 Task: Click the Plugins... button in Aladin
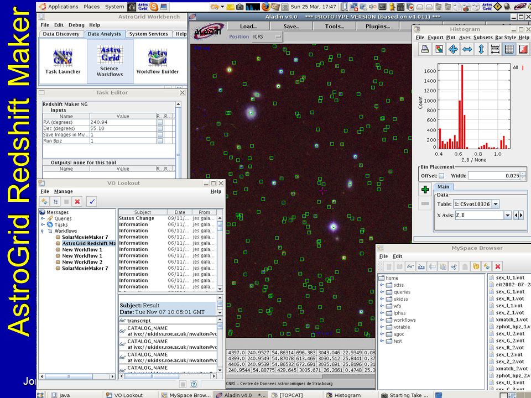[x=378, y=27]
